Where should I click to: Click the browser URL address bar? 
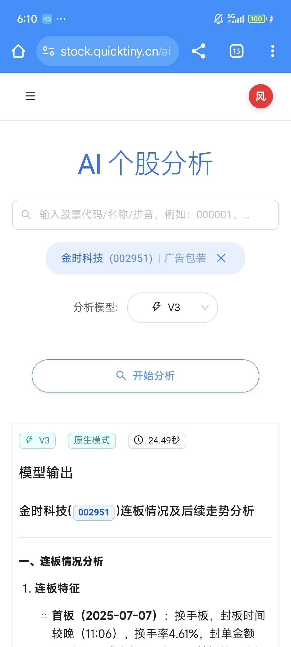click(x=108, y=51)
